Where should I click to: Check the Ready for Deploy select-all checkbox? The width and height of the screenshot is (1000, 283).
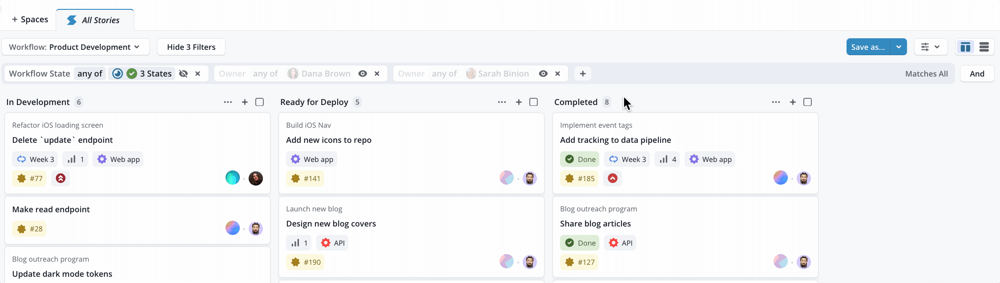click(x=534, y=102)
